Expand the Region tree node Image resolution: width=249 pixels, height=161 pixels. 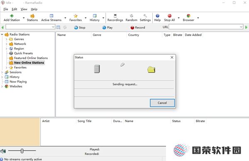pyautogui.click(x=6, y=49)
